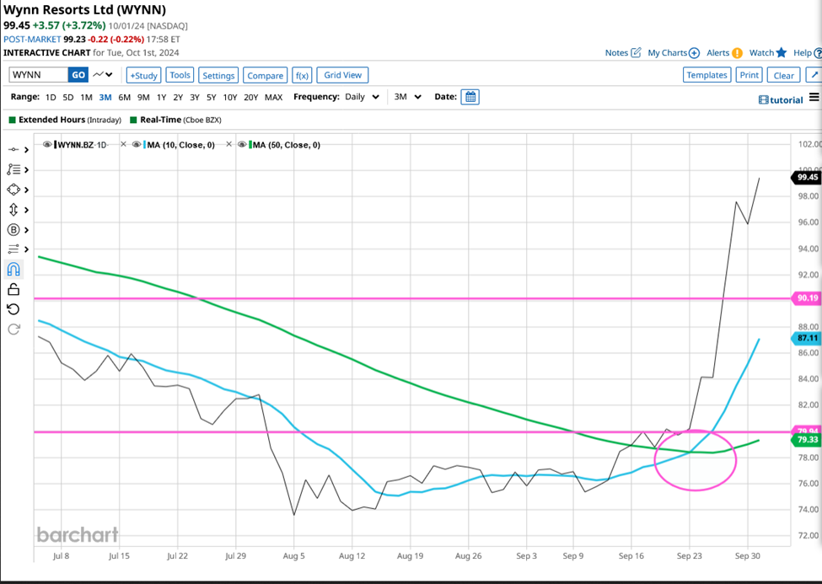Switch range to 1Y
Screen dimensions: 822x584
160,97
